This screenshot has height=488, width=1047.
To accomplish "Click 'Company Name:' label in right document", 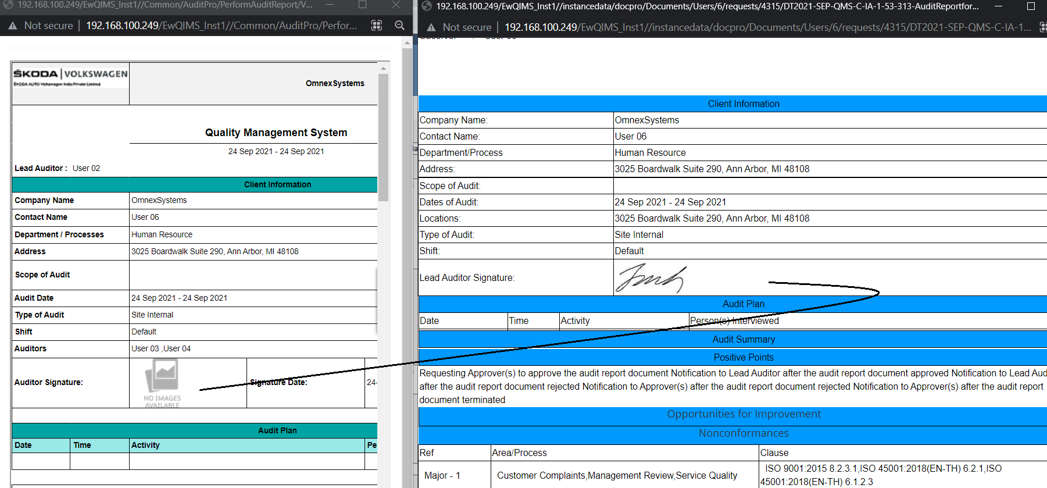I will click(x=453, y=120).
